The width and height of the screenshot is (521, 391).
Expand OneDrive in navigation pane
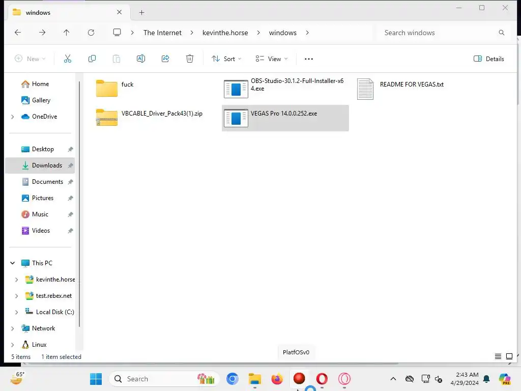click(13, 117)
